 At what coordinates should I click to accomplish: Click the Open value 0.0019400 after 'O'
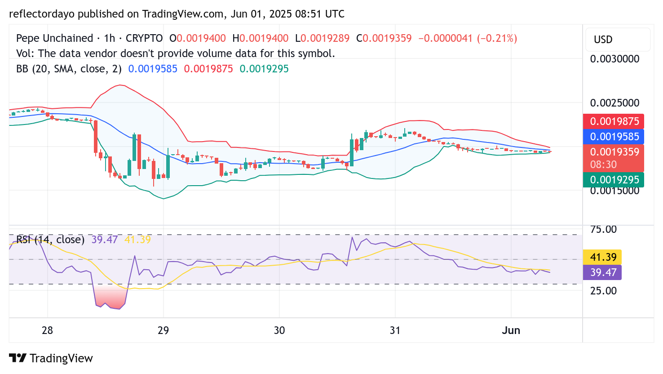(201, 38)
